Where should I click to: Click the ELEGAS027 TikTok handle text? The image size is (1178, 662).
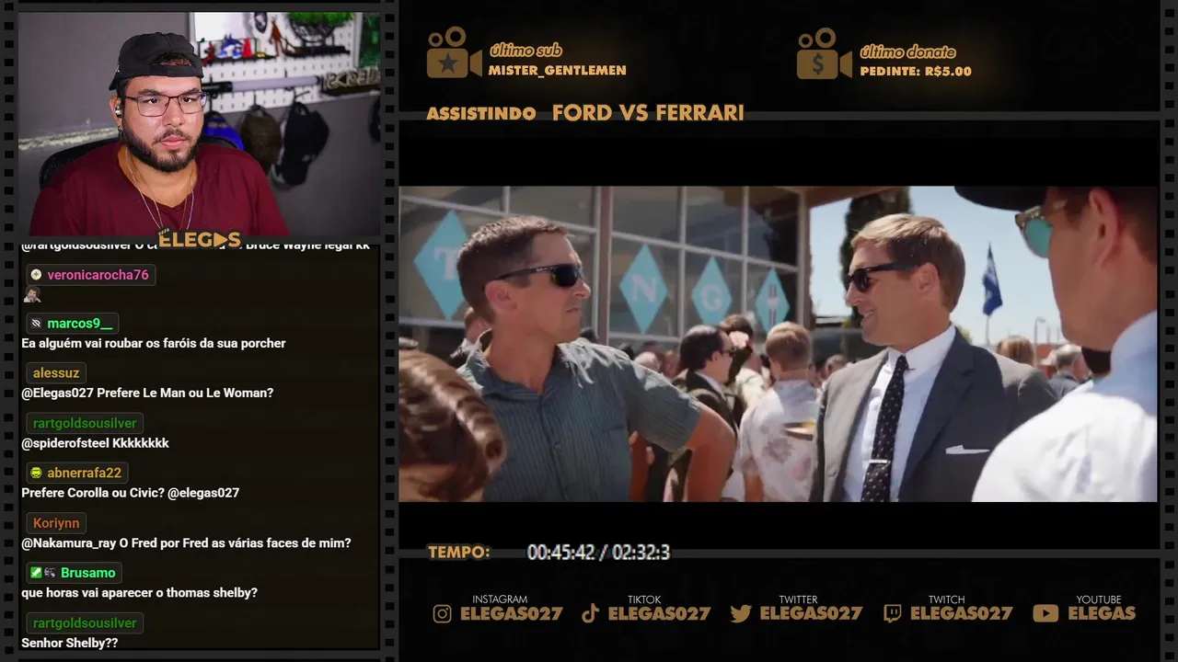[659, 613]
